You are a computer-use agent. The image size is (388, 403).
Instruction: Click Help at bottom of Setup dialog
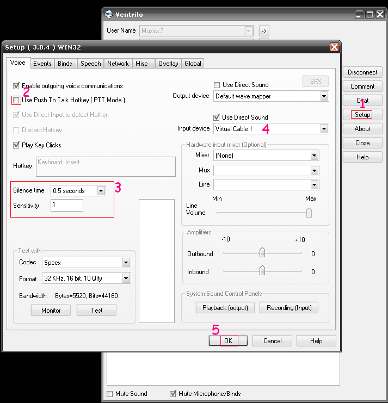pos(316,341)
